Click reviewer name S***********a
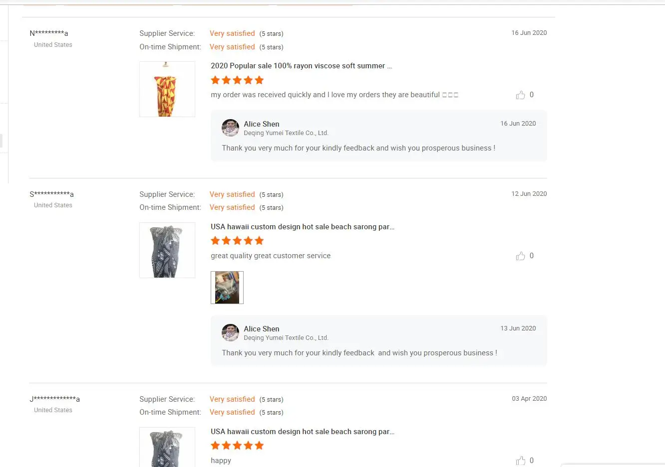The image size is (665, 467). point(51,194)
